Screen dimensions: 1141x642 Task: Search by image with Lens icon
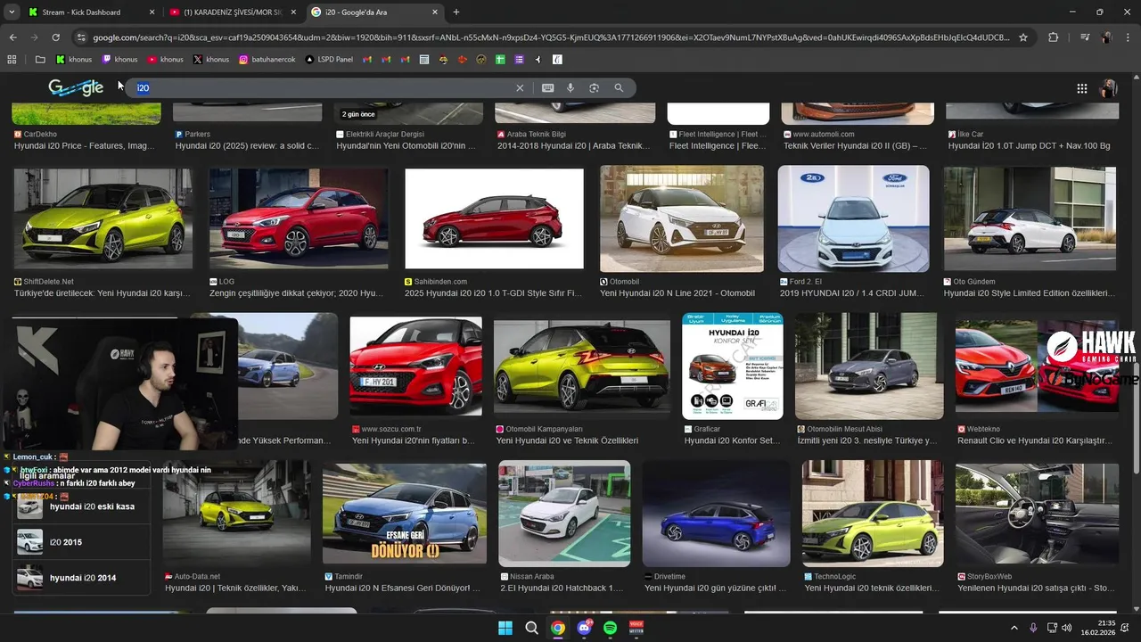pyautogui.click(x=594, y=87)
